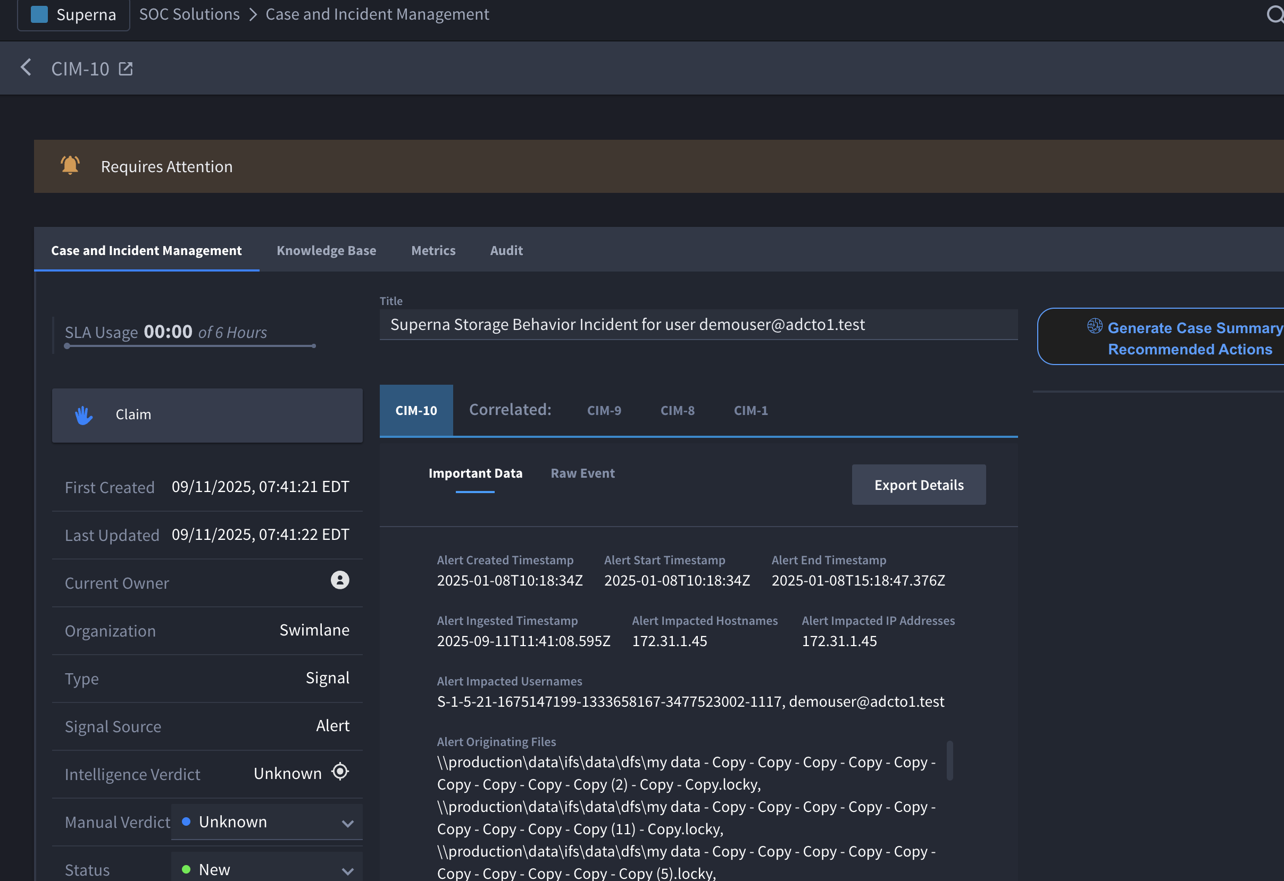Select the Case and Incident Management tab

tap(146, 251)
